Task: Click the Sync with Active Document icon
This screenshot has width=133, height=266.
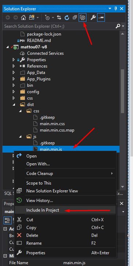Action: [59, 17]
